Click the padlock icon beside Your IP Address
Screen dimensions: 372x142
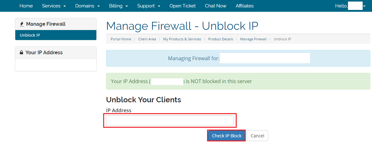(22, 52)
